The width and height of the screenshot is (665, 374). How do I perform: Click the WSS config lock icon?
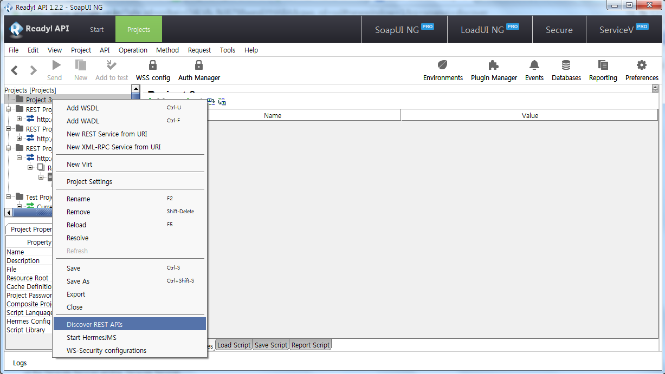[153, 65]
